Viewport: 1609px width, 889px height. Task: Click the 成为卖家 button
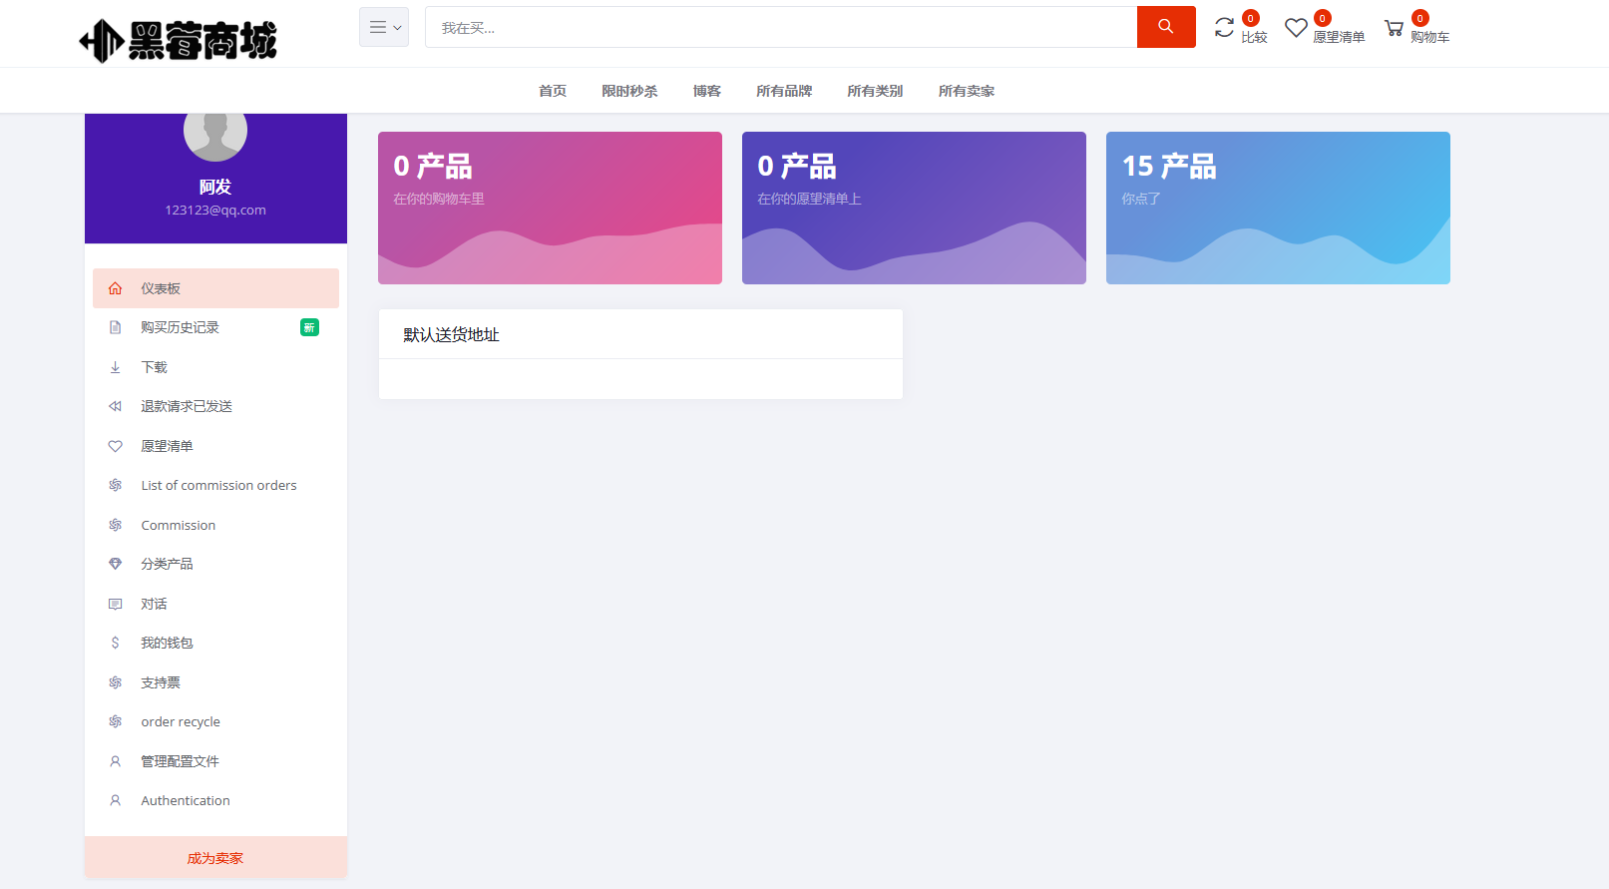coord(215,857)
